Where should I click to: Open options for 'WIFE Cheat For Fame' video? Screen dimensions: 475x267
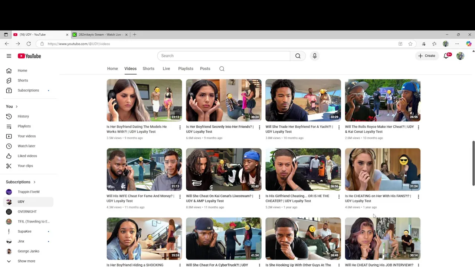click(x=180, y=197)
